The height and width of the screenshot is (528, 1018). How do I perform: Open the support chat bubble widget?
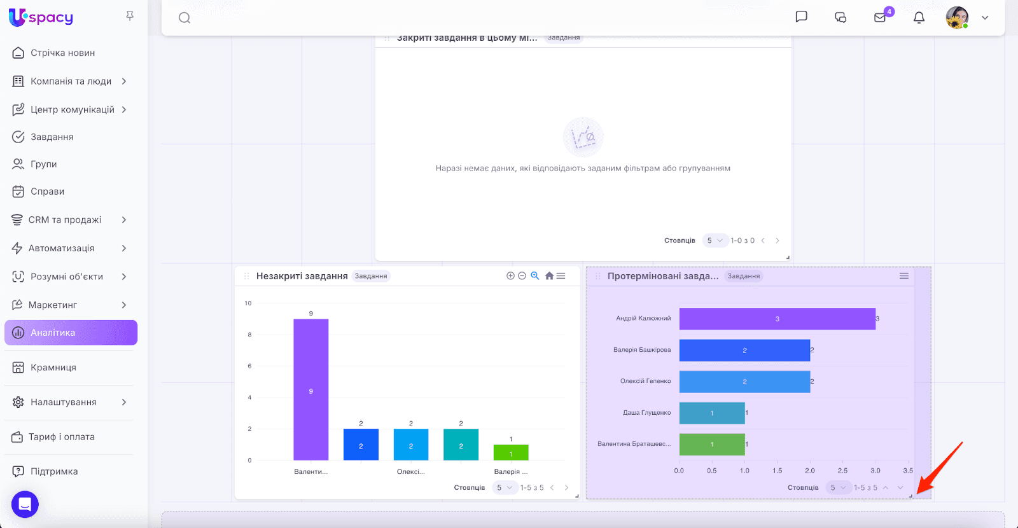pyautogui.click(x=25, y=504)
